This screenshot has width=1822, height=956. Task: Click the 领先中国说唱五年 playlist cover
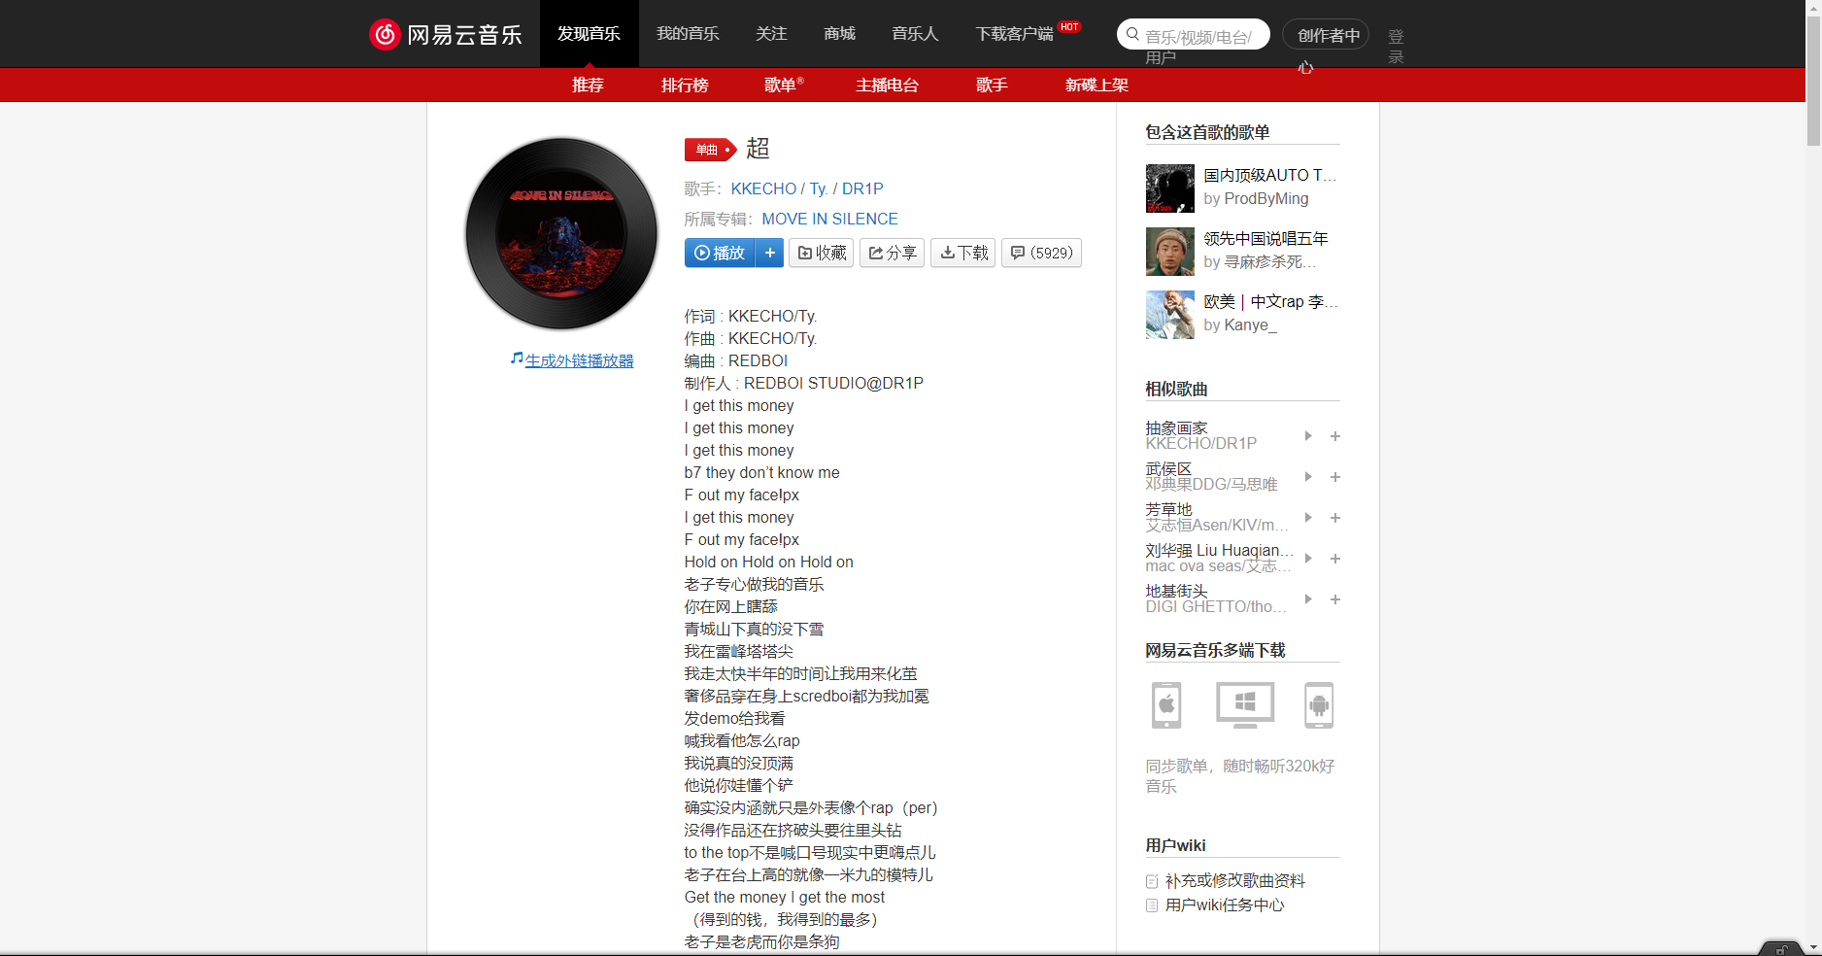(1169, 251)
